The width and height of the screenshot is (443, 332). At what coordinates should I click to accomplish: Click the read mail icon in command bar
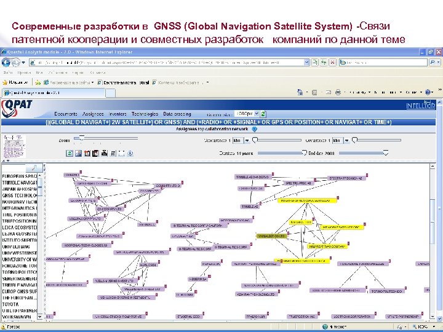click(328, 92)
